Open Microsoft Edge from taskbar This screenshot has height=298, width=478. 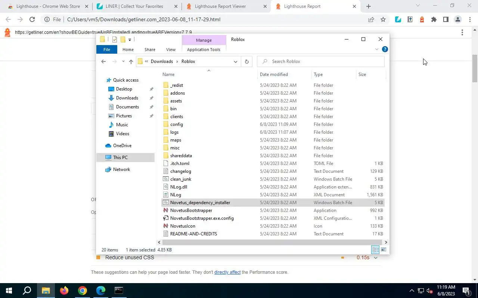click(x=101, y=291)
